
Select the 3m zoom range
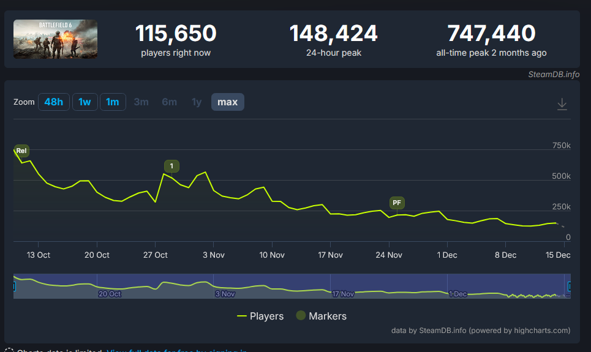(x=141, y=102)
